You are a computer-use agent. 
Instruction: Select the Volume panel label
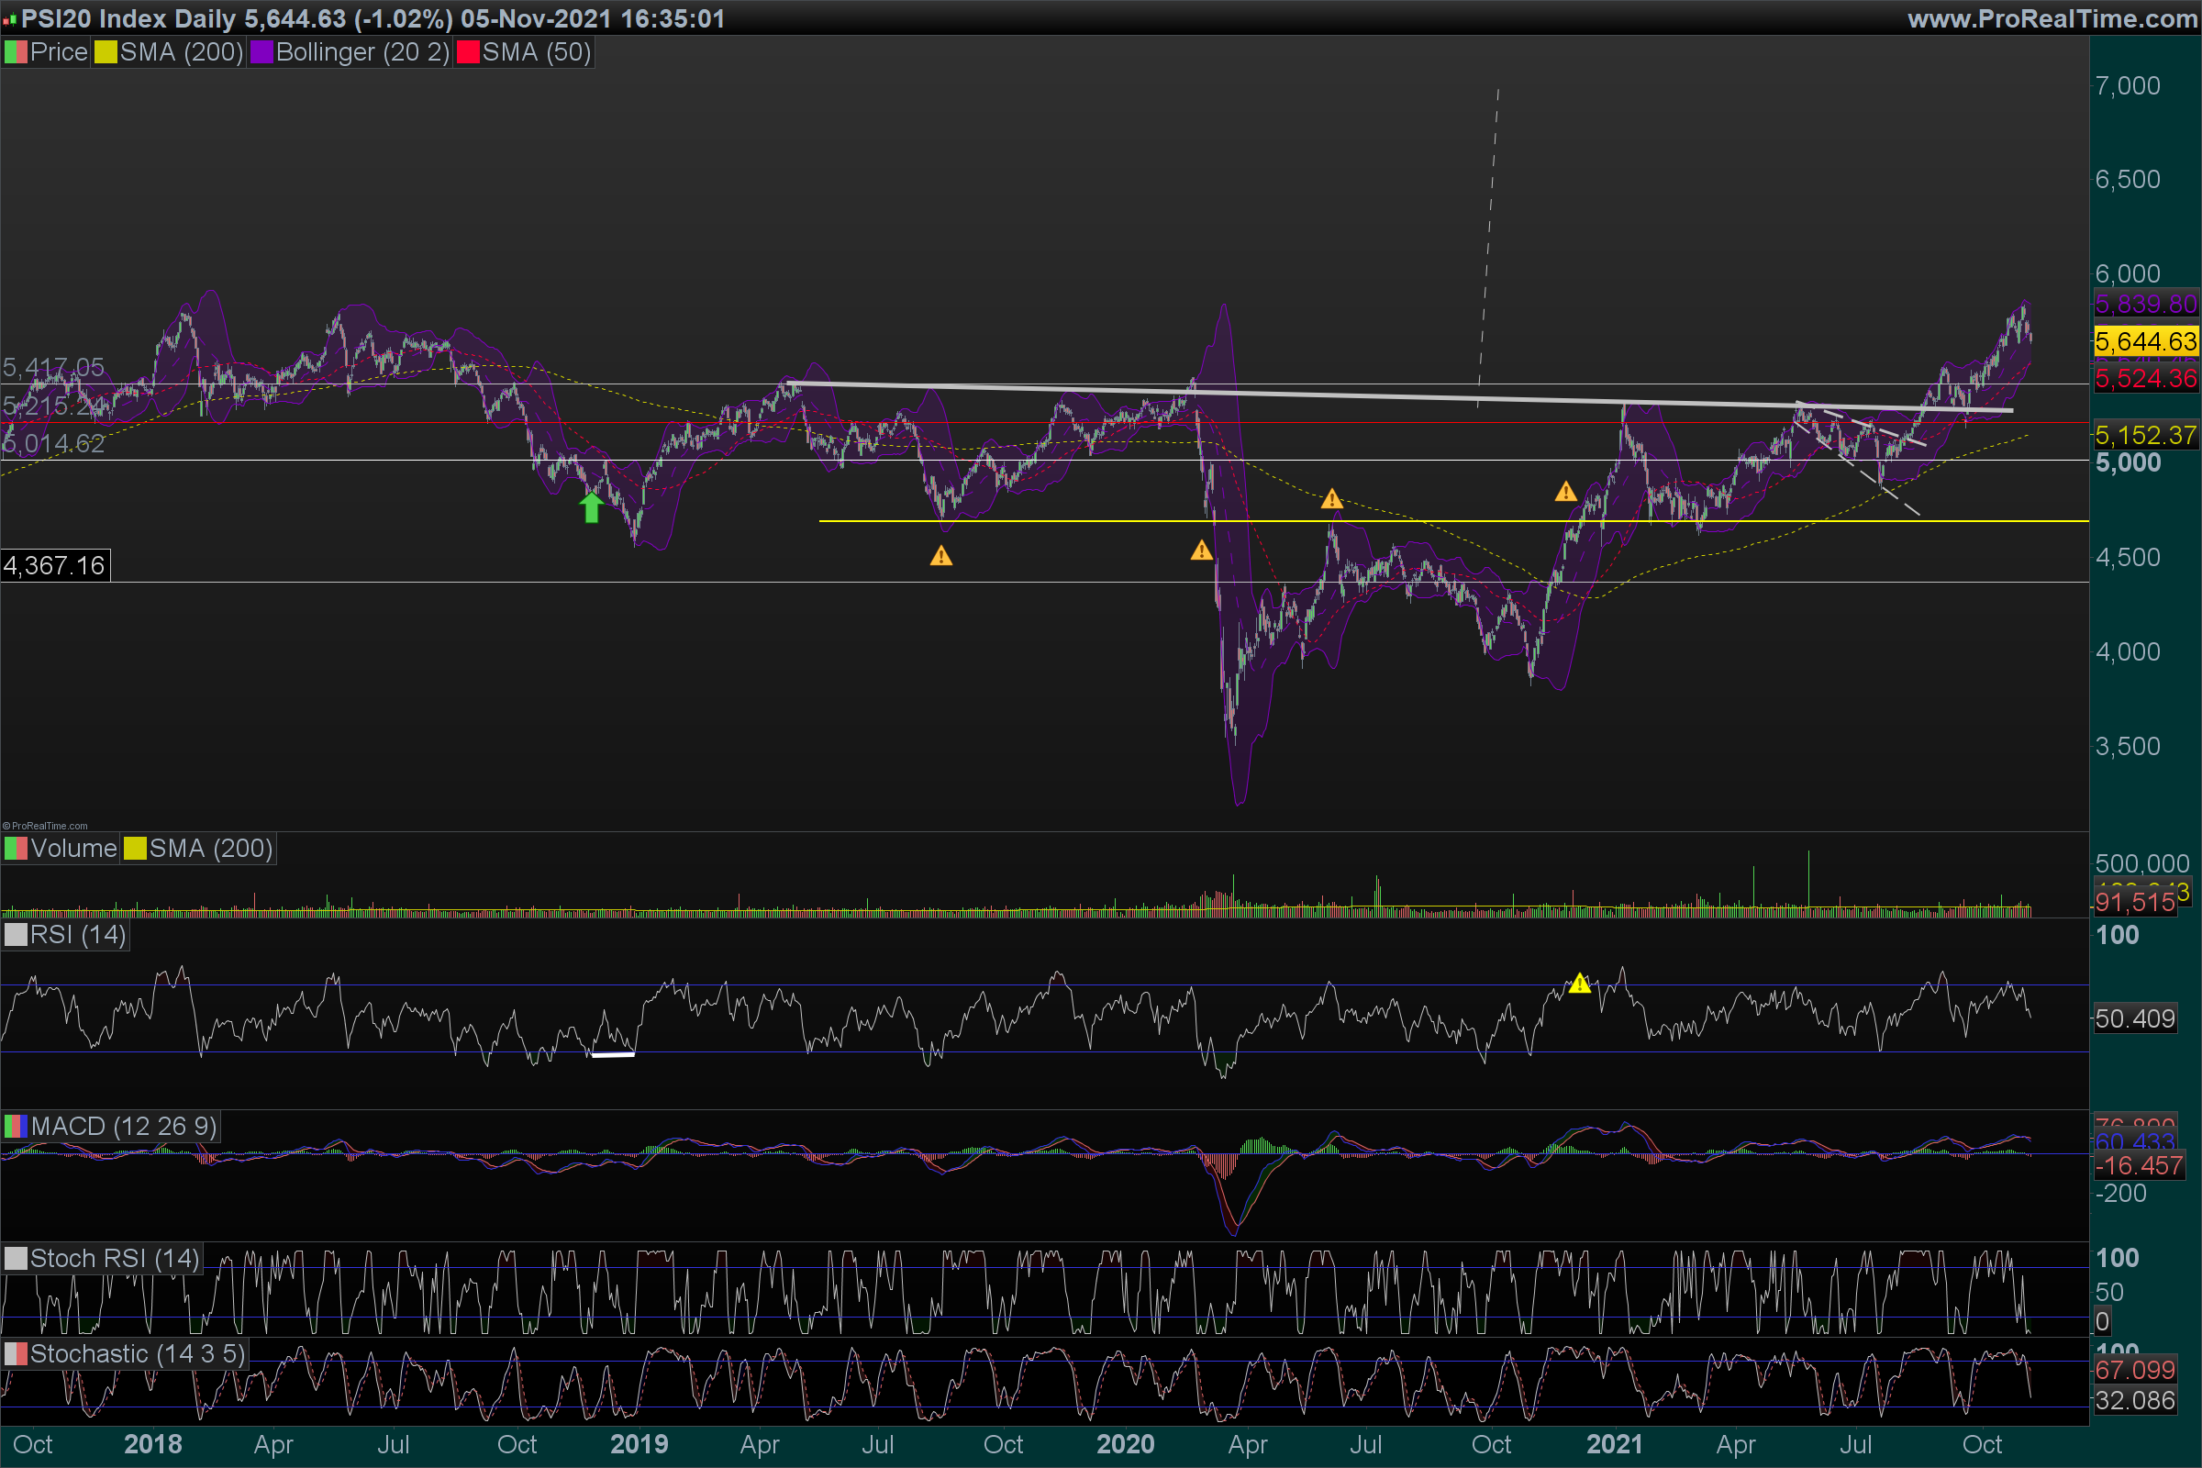(73, 848)
